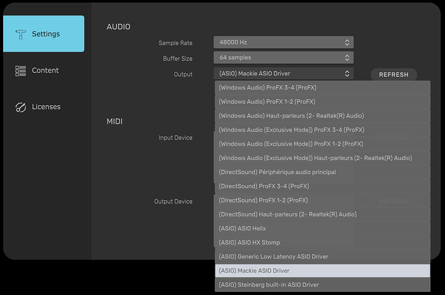Choose (DirectSound) Périphérique audio principal
Viewport: 445px width, 295px height.
(322, 173)
